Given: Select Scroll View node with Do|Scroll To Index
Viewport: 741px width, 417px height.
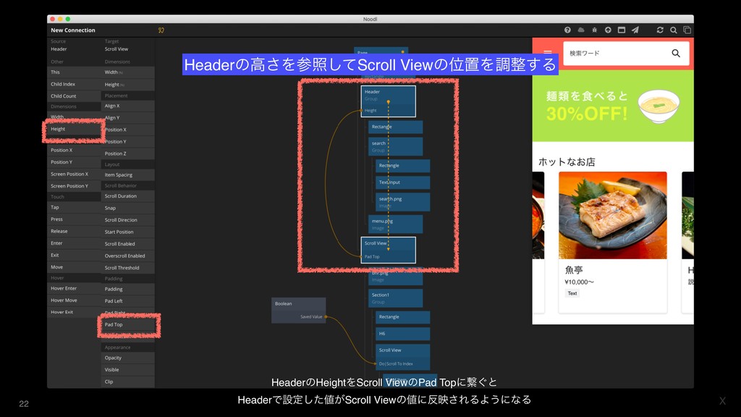Looking at the screenshot, I should click(402, 356).
